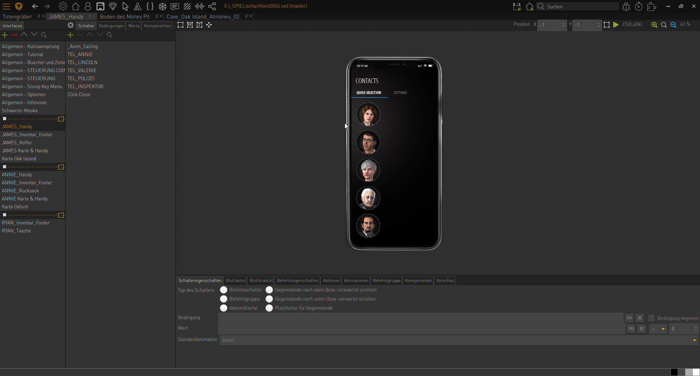Check the Bedingung negieren checkbox

(x=652, y=318)
